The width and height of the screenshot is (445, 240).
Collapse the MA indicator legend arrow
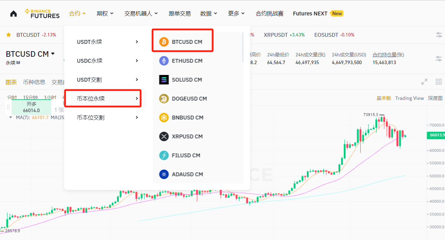point(11,117)
